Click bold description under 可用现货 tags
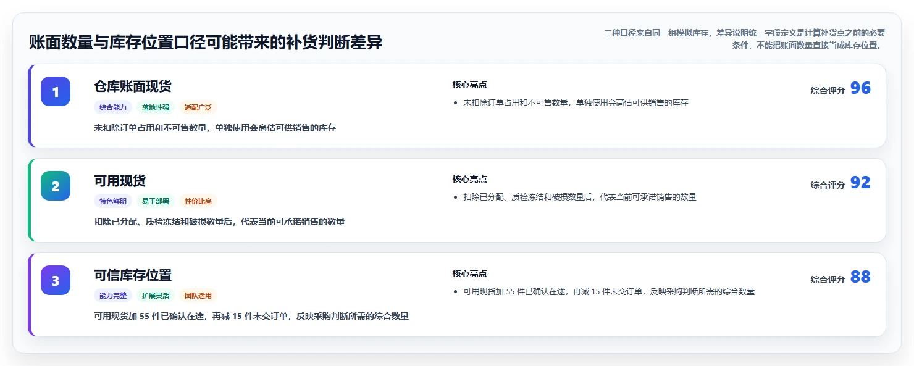 click(x=219, y=222)
